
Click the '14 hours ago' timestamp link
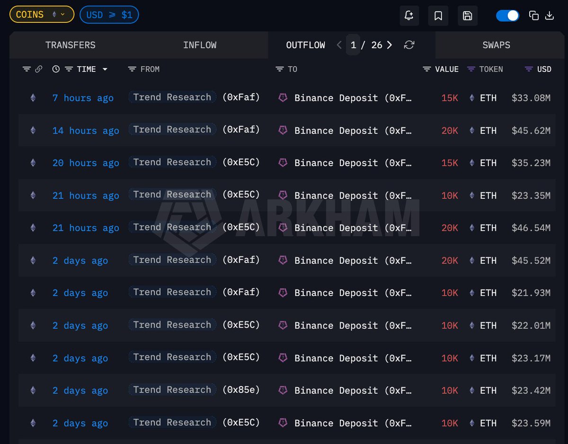(86, 131)
